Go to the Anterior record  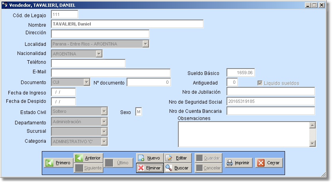88,158
